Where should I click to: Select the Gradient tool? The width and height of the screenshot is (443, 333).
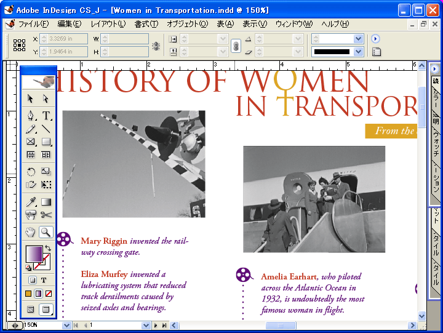pos(46,202)
